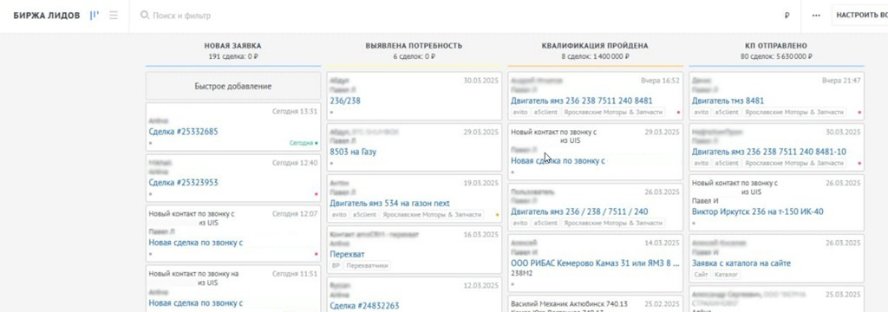The image size is (888, 312).
Task: Click the Сайт tag
Action: pyautogui.click(x=701, y=275)
